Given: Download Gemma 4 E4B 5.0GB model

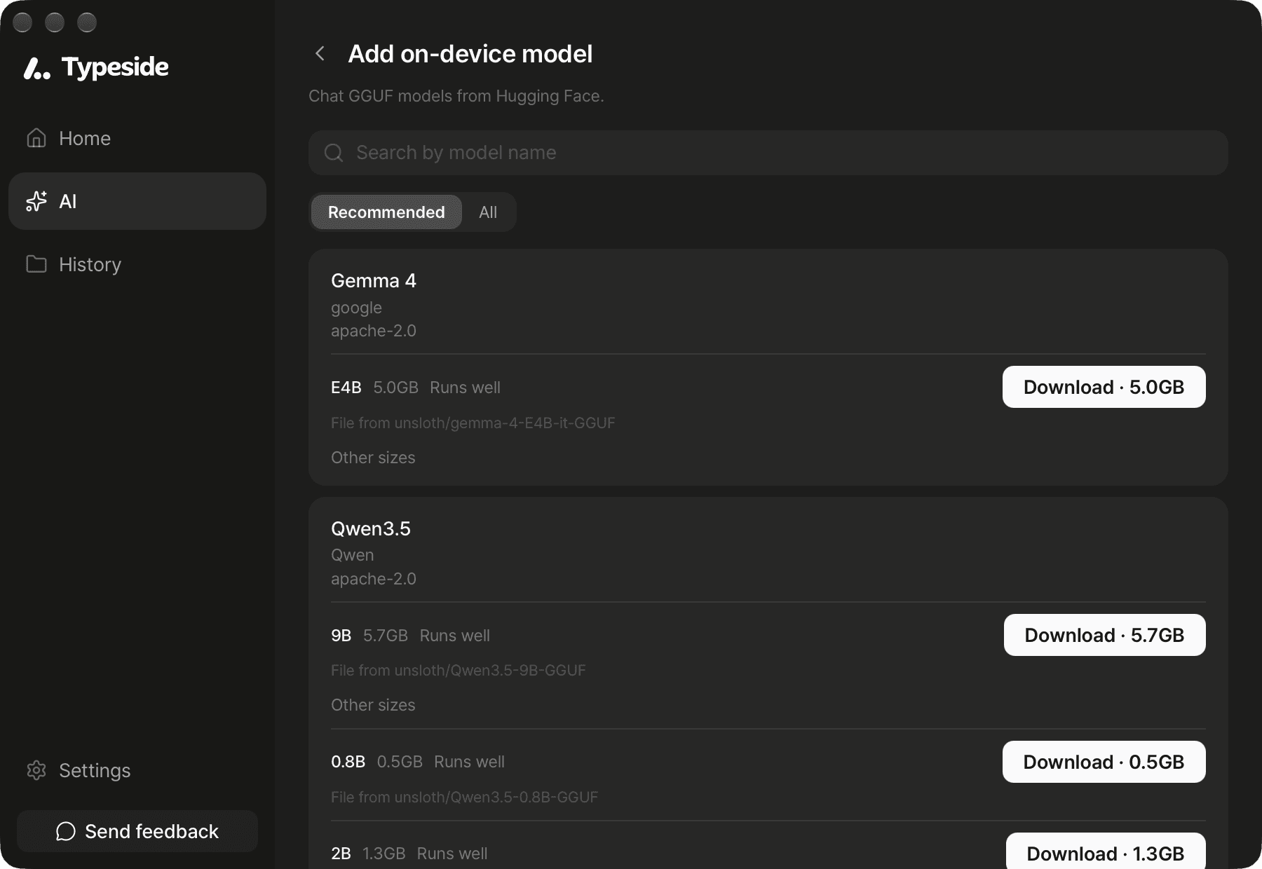Looking at the screenshot, I should click(1104, 387).
